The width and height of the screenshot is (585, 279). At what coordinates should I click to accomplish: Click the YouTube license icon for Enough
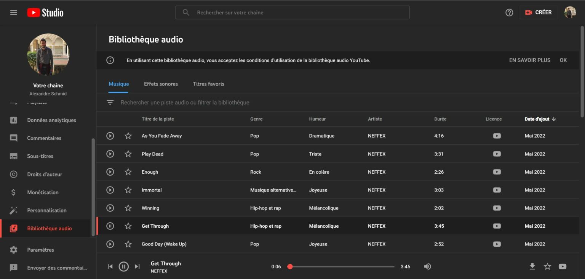497,172
